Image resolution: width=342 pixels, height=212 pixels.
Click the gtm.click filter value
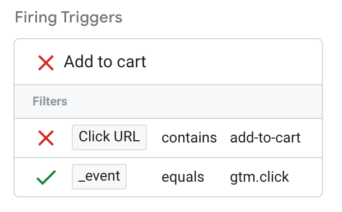260,177
